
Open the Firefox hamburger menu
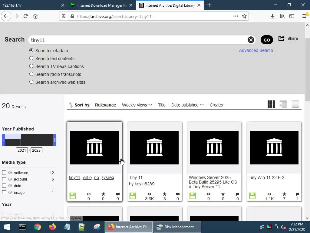pos(305,16)
